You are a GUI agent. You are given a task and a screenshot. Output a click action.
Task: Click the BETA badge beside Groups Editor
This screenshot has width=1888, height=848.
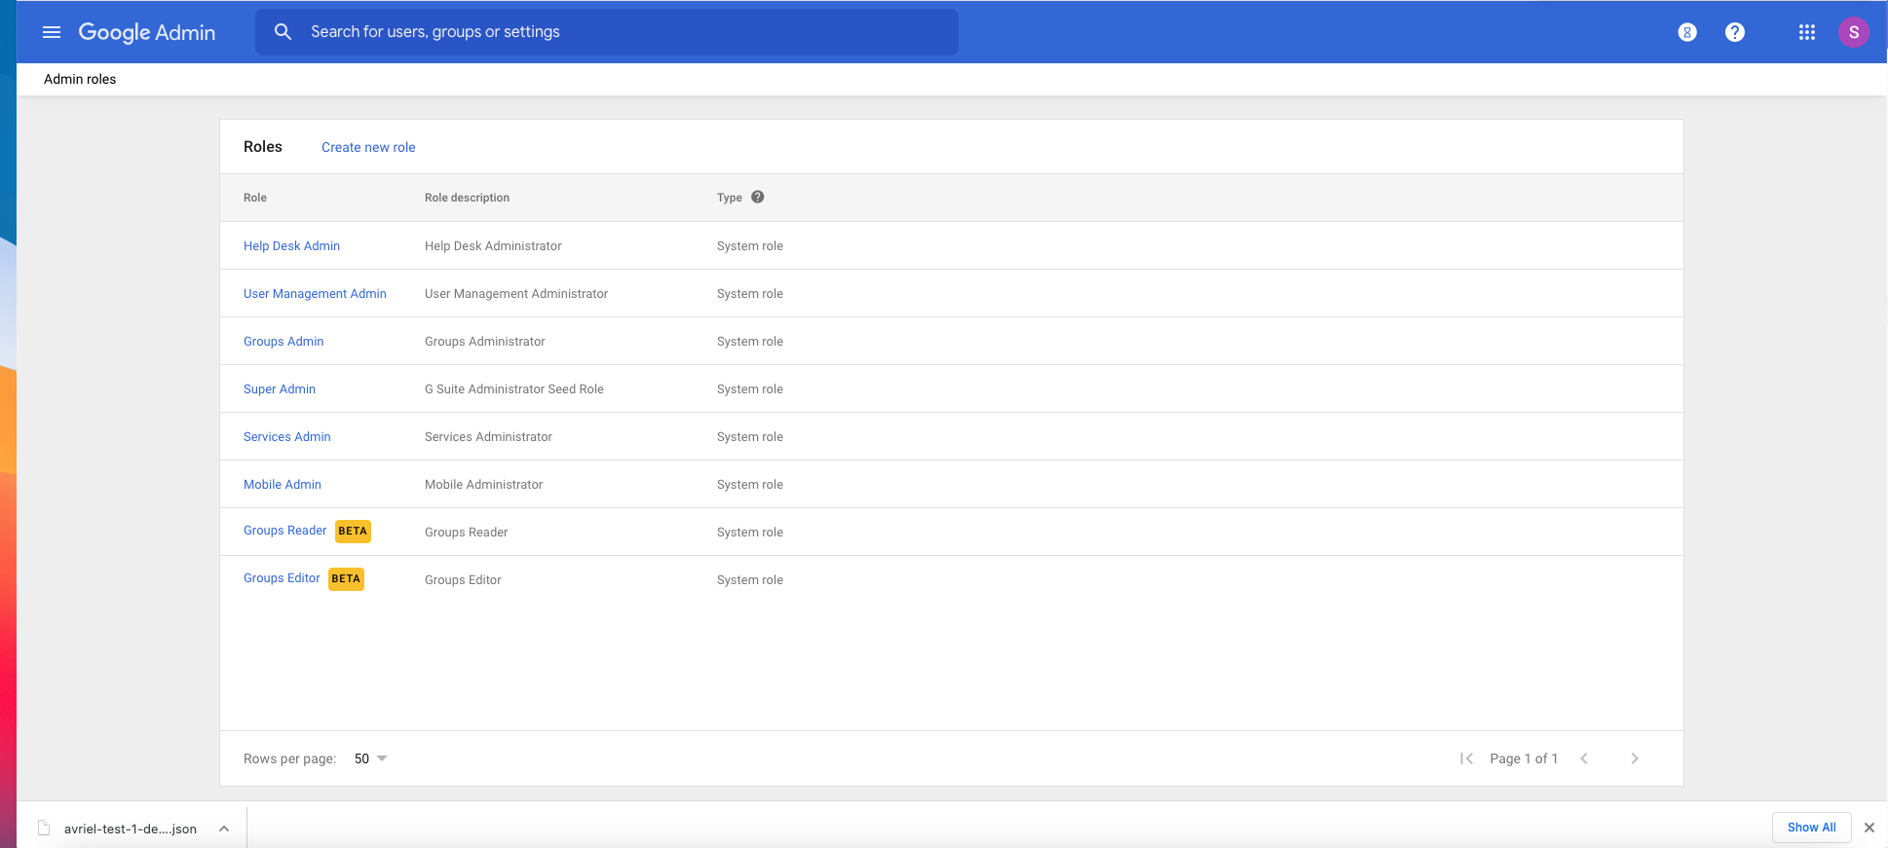coord(346,578)
